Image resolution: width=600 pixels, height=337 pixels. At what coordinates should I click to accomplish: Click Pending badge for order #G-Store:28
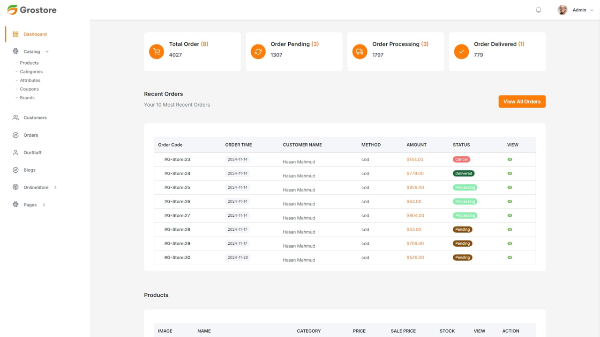click(462, 230)
